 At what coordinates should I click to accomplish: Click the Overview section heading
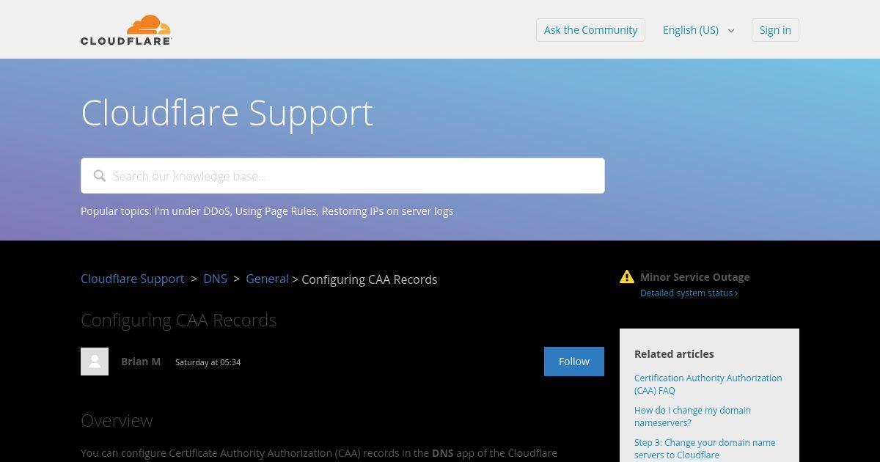pyautogui.click(x=117, y=420)
